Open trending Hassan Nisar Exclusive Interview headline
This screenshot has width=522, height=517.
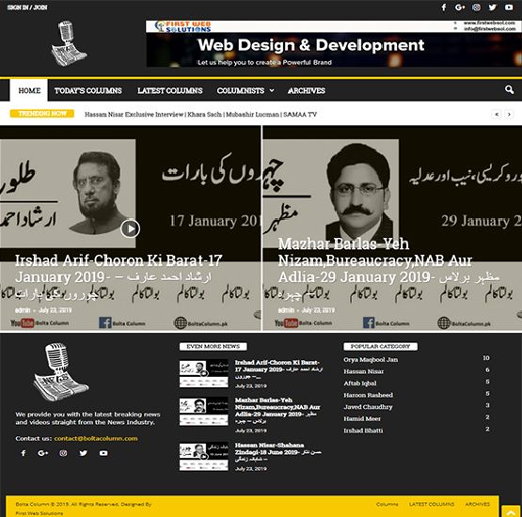click(200, 114)
